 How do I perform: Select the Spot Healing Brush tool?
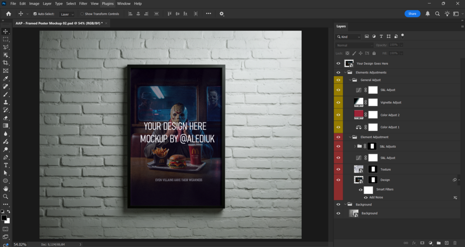6,86
